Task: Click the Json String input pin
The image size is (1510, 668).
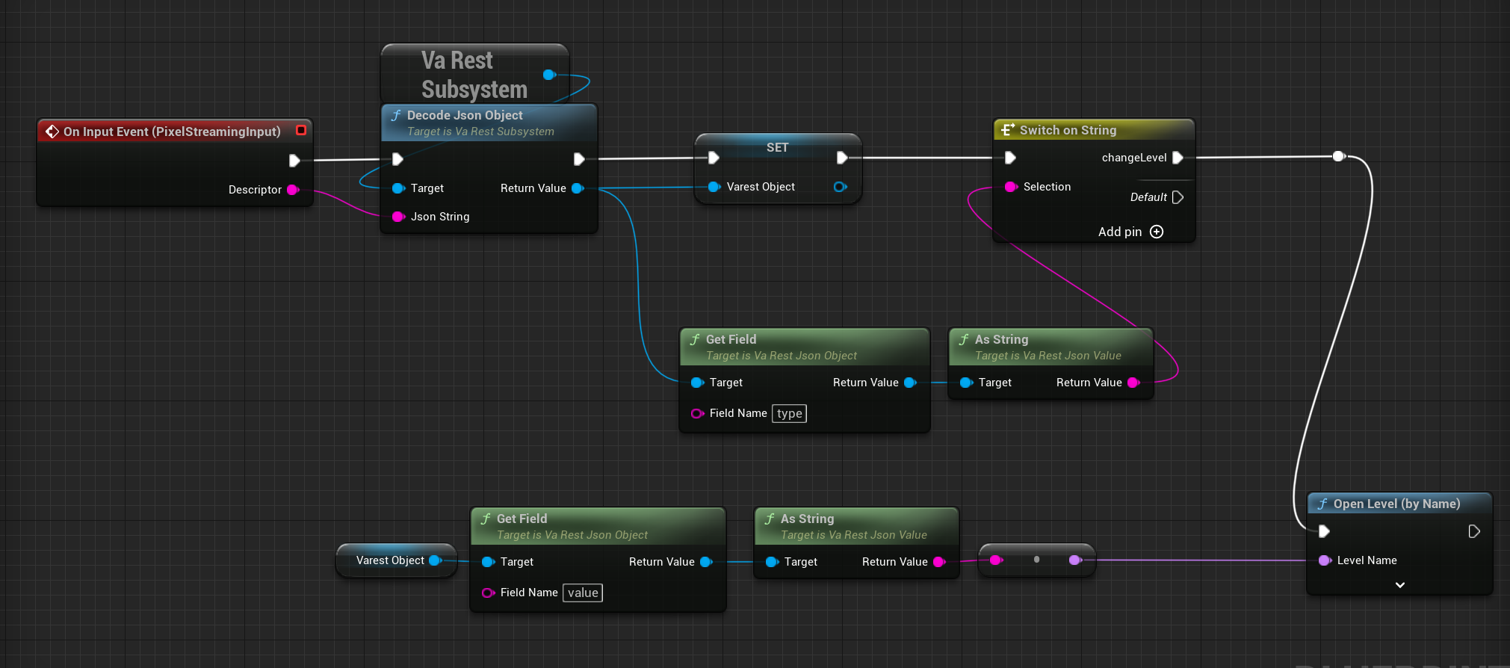Action: click(398, 217)
